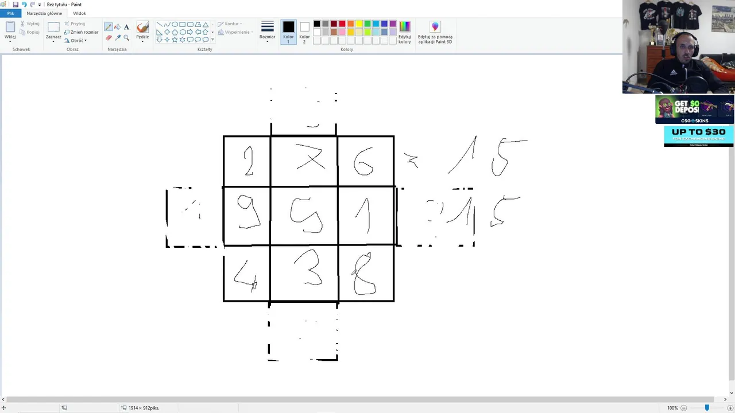The image size is (735, 413).
Task: Choose the Rounded rectangle shape
Action: (190, 25)
